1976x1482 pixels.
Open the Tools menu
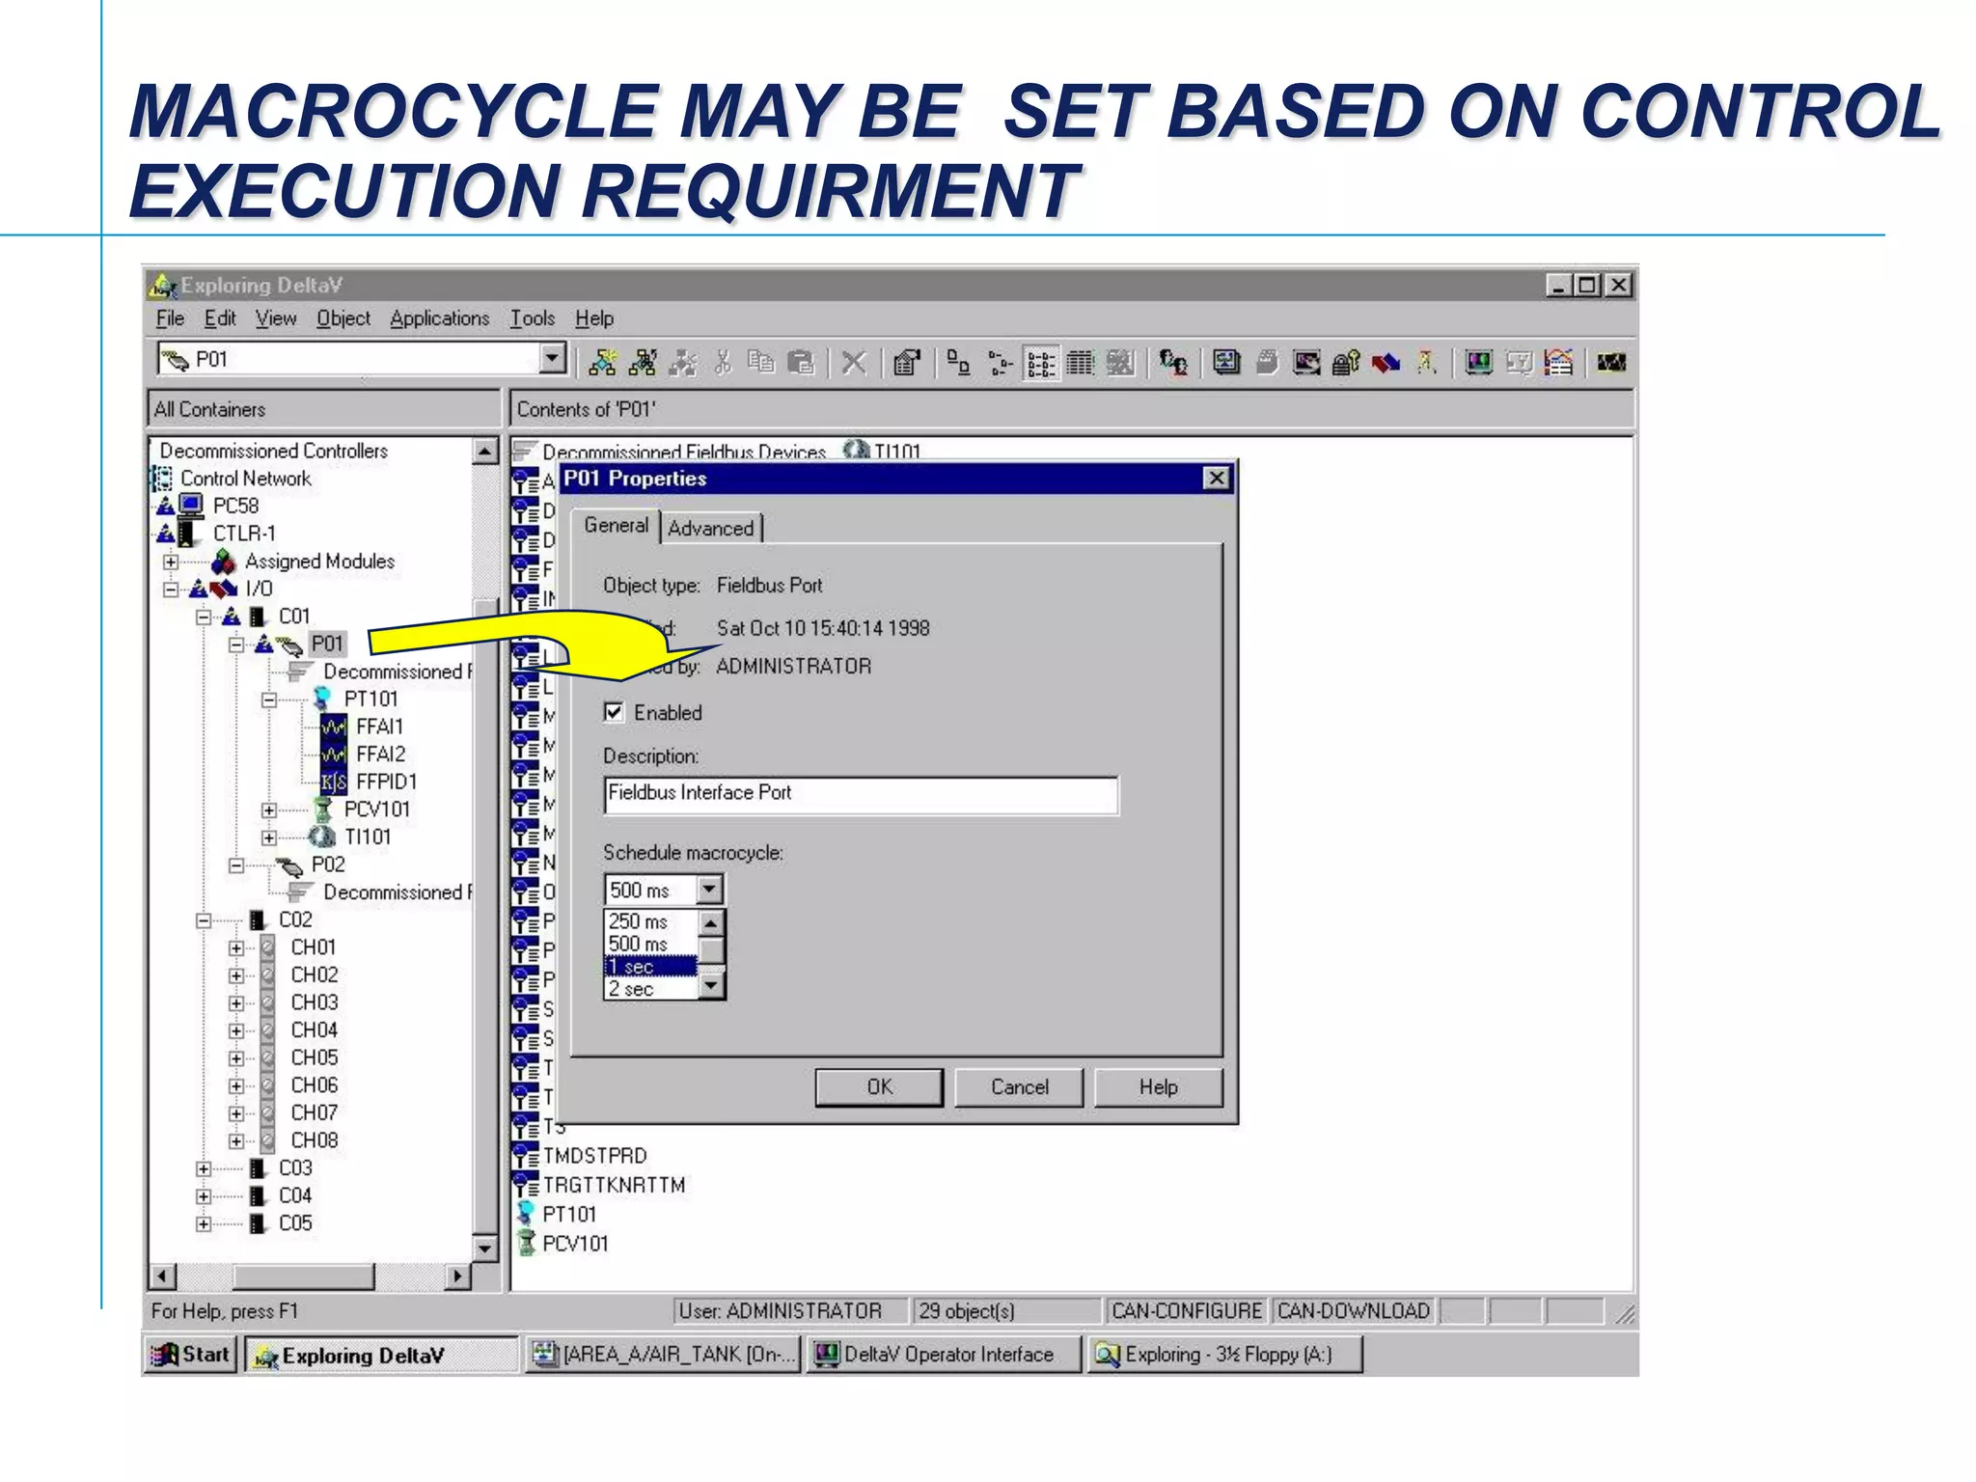533,318
